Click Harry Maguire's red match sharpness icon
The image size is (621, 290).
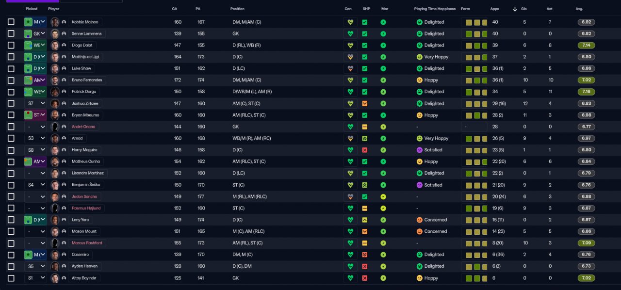tap(365, 150)
